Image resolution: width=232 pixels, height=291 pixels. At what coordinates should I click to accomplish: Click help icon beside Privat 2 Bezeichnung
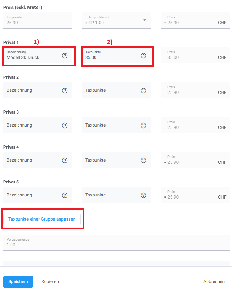click(65, 90)
